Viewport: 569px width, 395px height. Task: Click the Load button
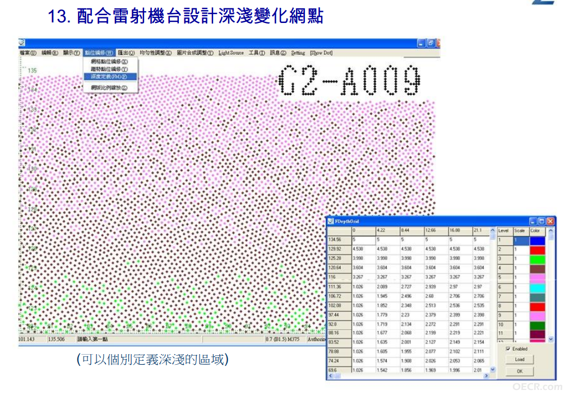click(519, 359)
